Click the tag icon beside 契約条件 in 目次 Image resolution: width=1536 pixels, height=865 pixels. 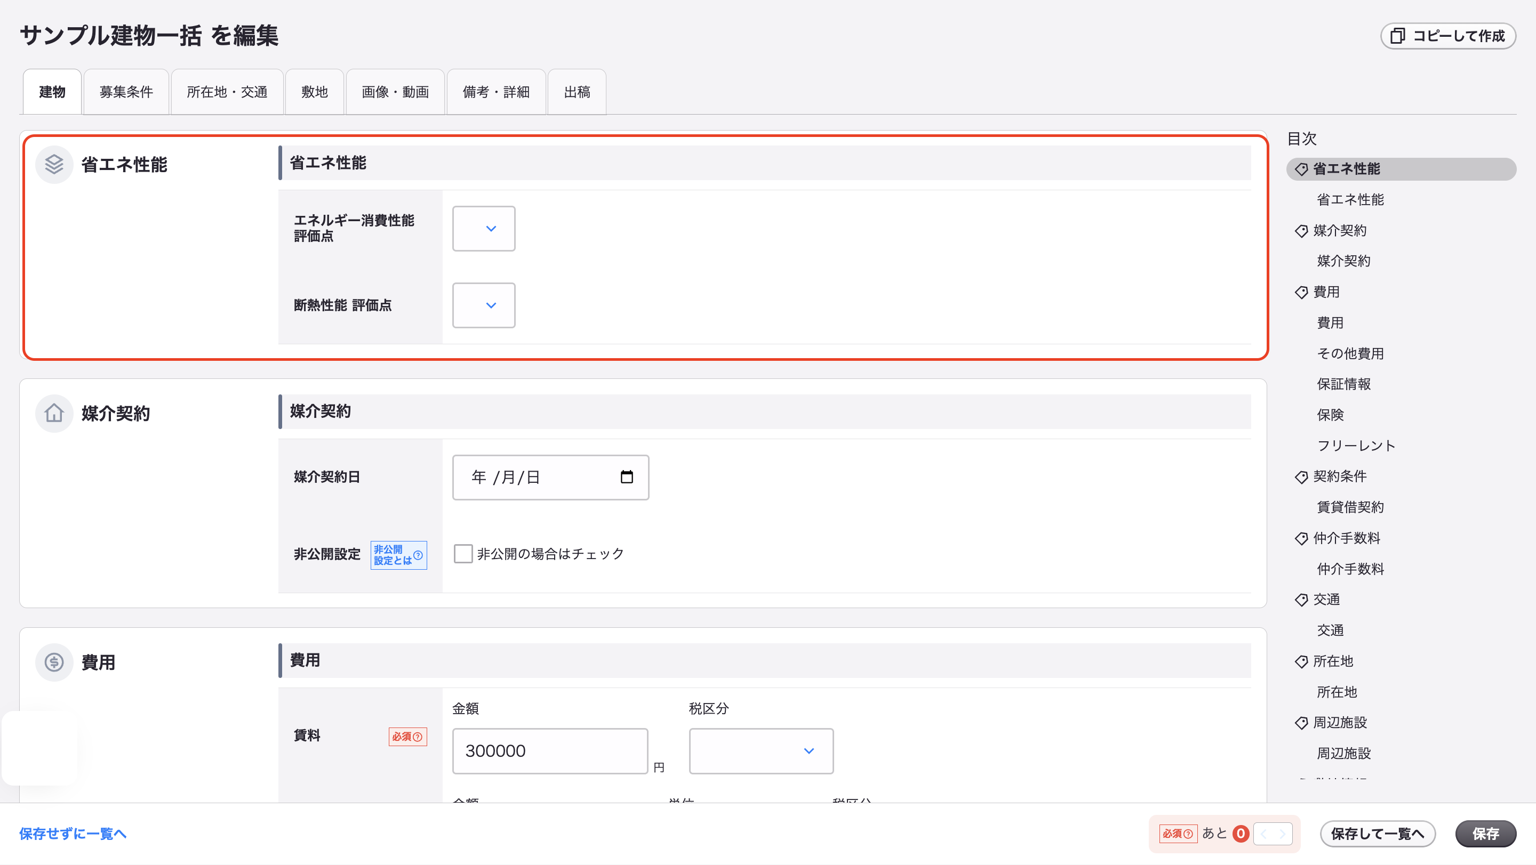pyautogui.click(x=1301, y=476)
